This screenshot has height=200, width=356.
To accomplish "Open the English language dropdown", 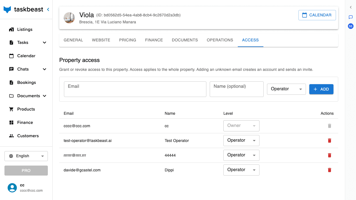I will 26,156.
